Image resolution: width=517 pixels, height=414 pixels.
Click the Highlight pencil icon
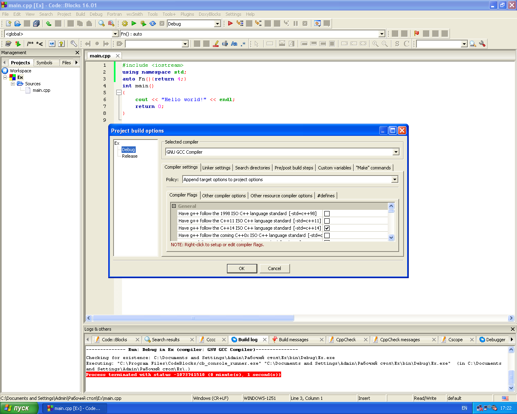pos(216,44)
